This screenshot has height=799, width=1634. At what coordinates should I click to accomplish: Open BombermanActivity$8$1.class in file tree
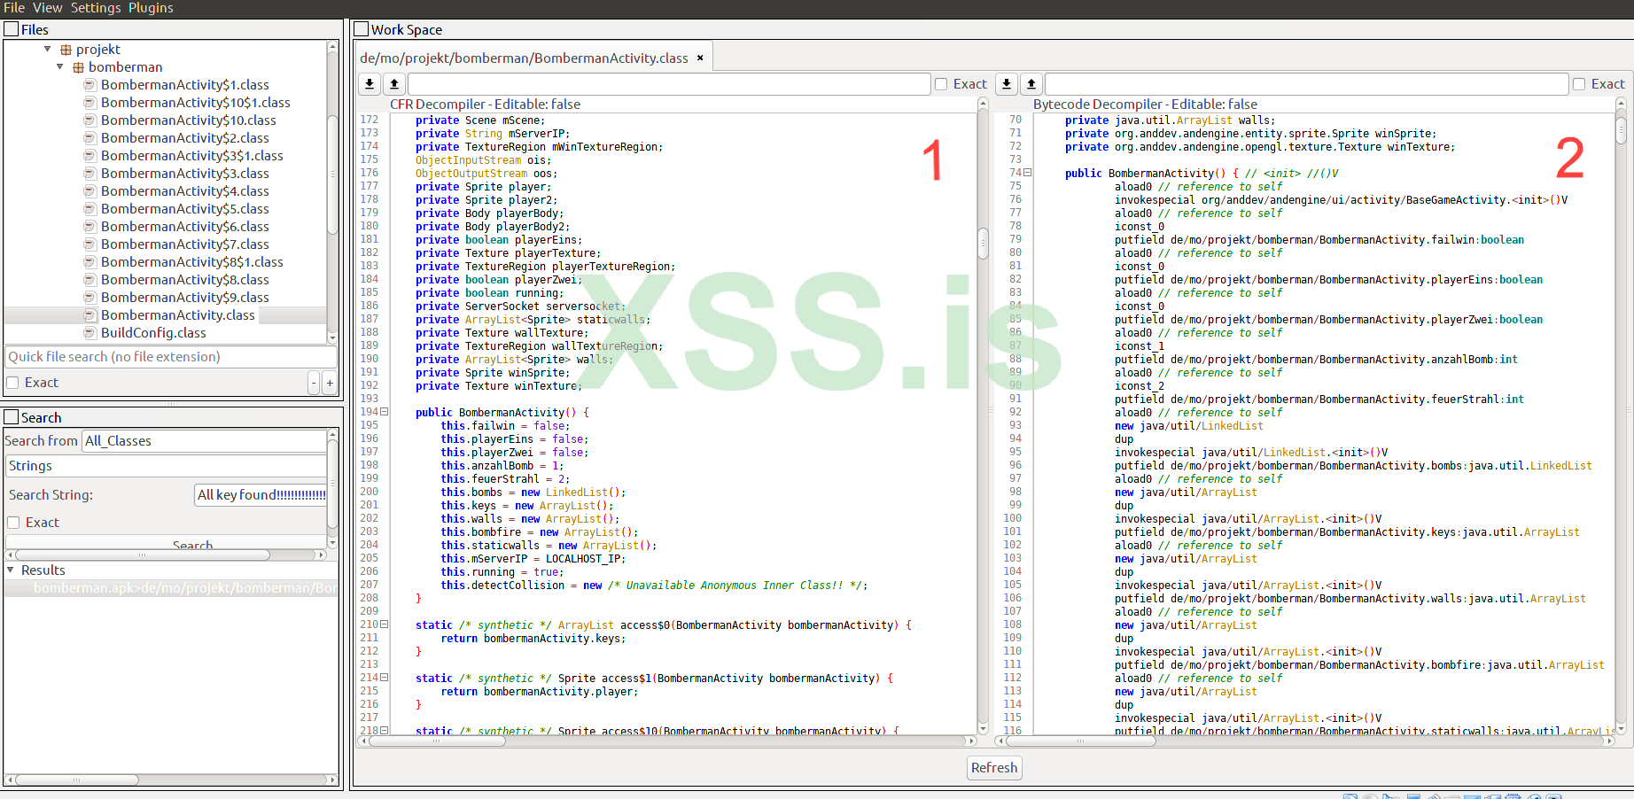click(191, 262)
